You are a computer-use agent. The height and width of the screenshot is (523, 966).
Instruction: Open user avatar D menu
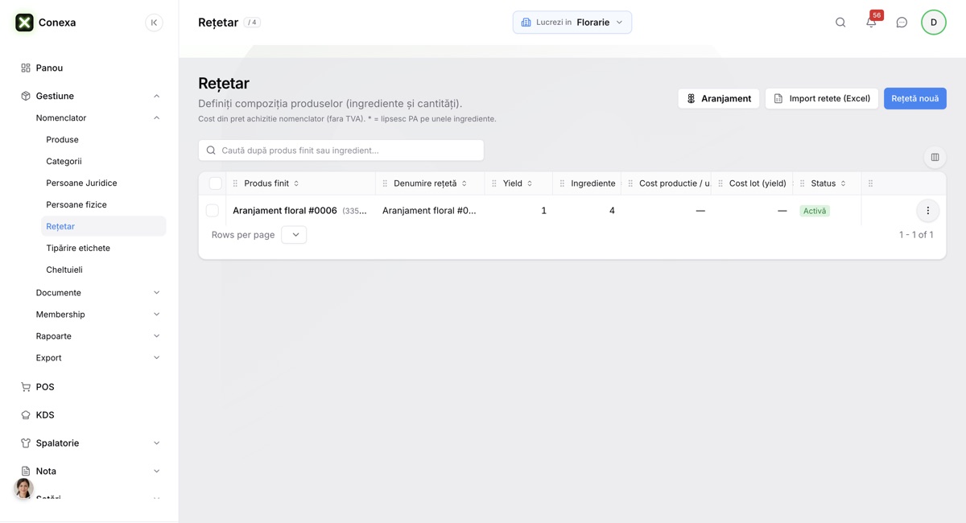coord(934,23)
